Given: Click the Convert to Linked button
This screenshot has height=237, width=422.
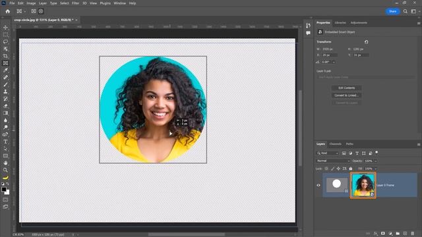Looking at the screenshot, I should tap(346, 95).
